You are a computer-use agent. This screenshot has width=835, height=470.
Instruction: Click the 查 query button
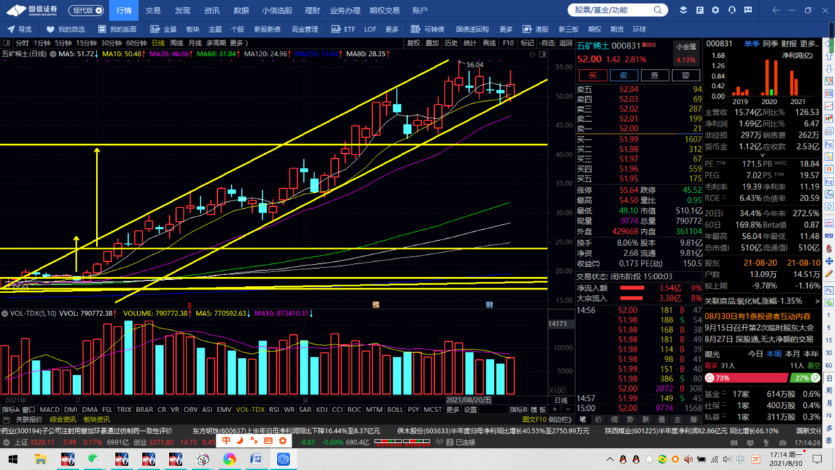[x=655, y=75]
